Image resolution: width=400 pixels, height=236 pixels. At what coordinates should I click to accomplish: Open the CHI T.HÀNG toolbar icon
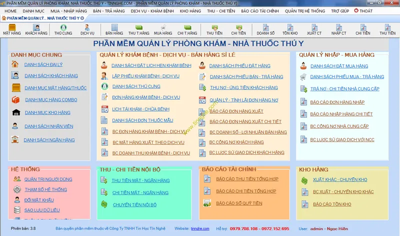(x=187, y=30)
